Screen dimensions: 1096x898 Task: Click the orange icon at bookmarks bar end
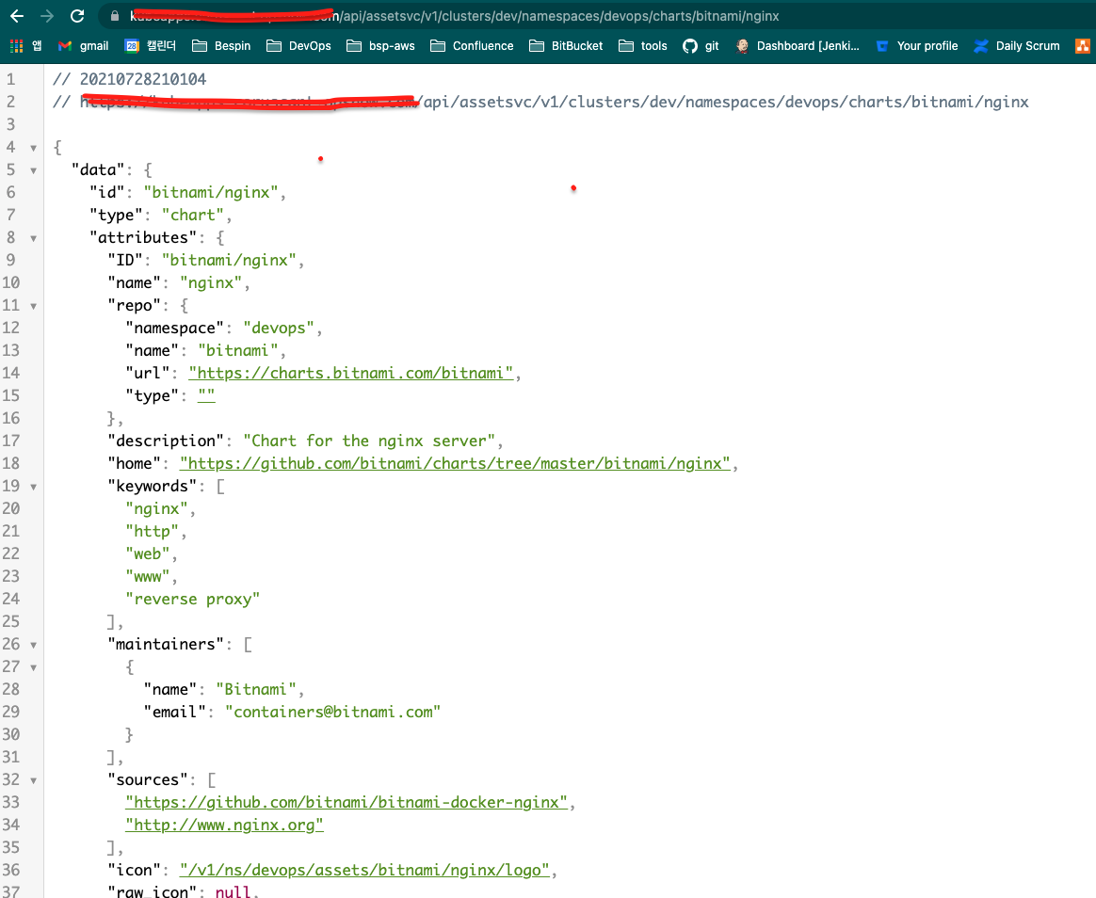click(x=1085, y=45)
